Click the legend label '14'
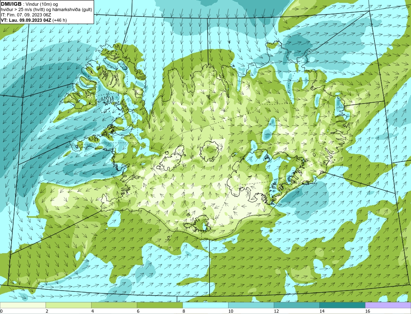 tap(322, 311)
